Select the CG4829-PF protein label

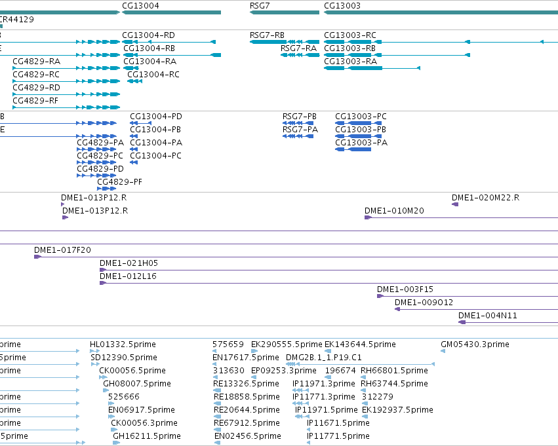pyautogui.click(x=119, y=182)
